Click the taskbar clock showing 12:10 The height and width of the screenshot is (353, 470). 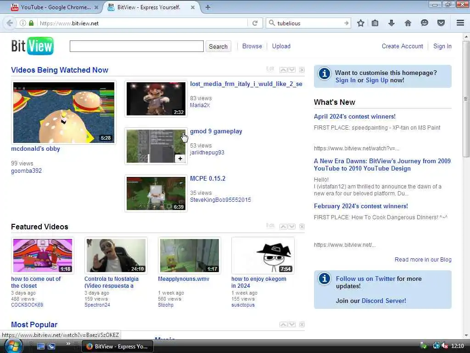pyautogui.click(x=458, y=346)
